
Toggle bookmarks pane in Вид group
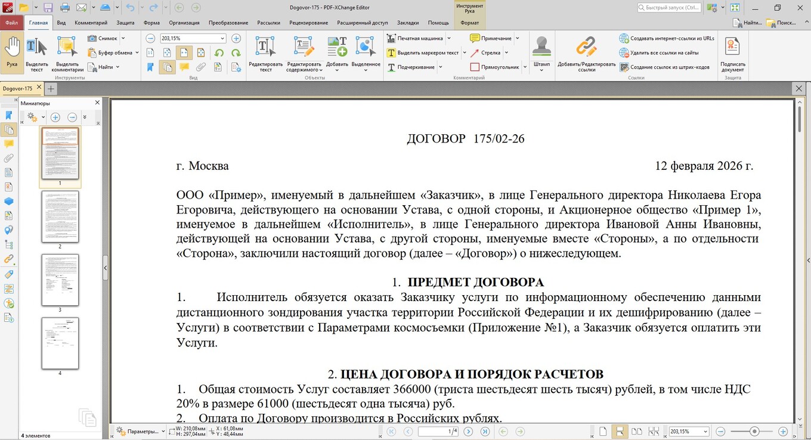[x=150, y=67]
